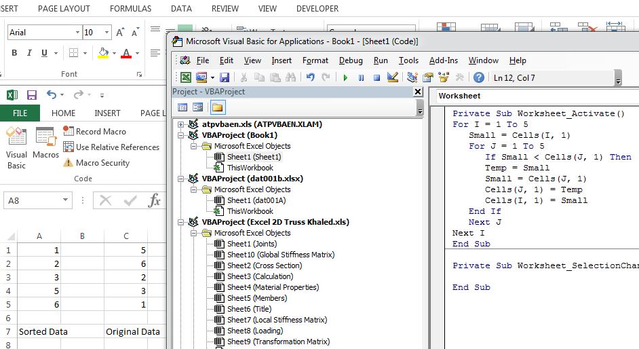Click the Paste icon in VBA toolbar

point(275,77)
